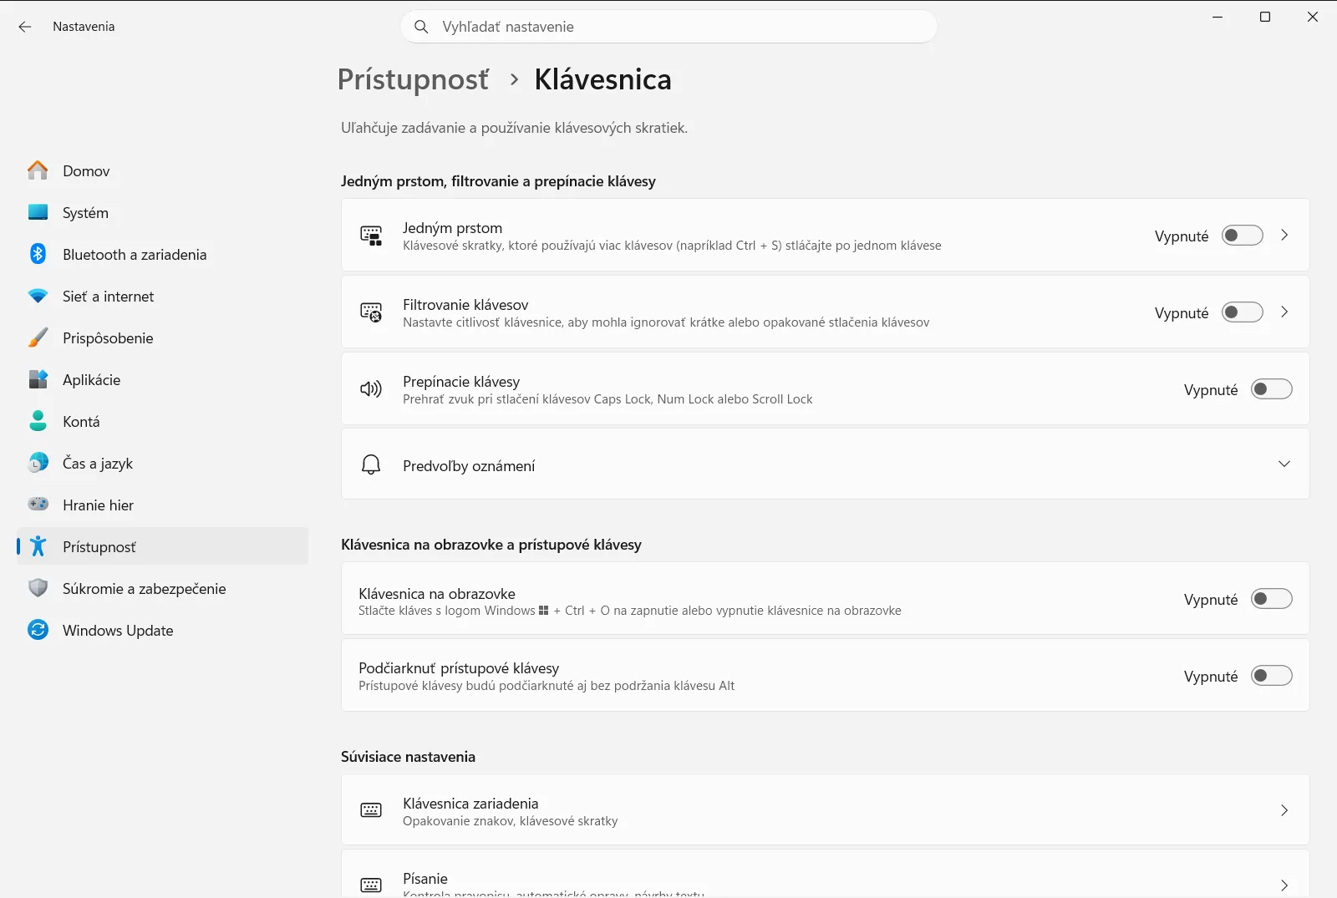Click the Sieť a internet Wi-Fi icon
Viewport: 1337px width, 898px height.
pyautogui.click(x=38, y=296)
